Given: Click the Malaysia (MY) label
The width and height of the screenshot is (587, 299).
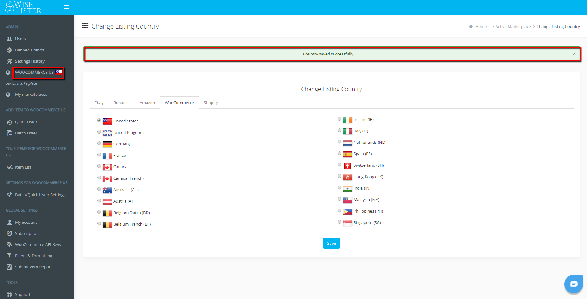Looking at the screenshot, I should coord(366,200).
